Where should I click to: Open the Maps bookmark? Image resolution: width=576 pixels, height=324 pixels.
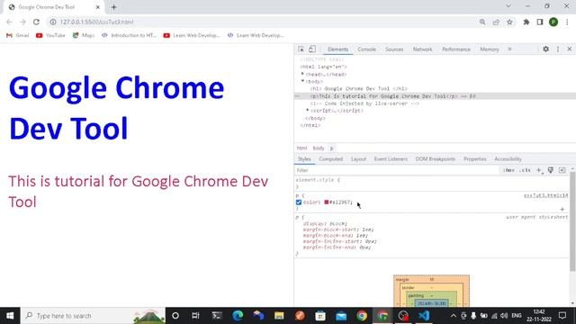tap(84, 35)
